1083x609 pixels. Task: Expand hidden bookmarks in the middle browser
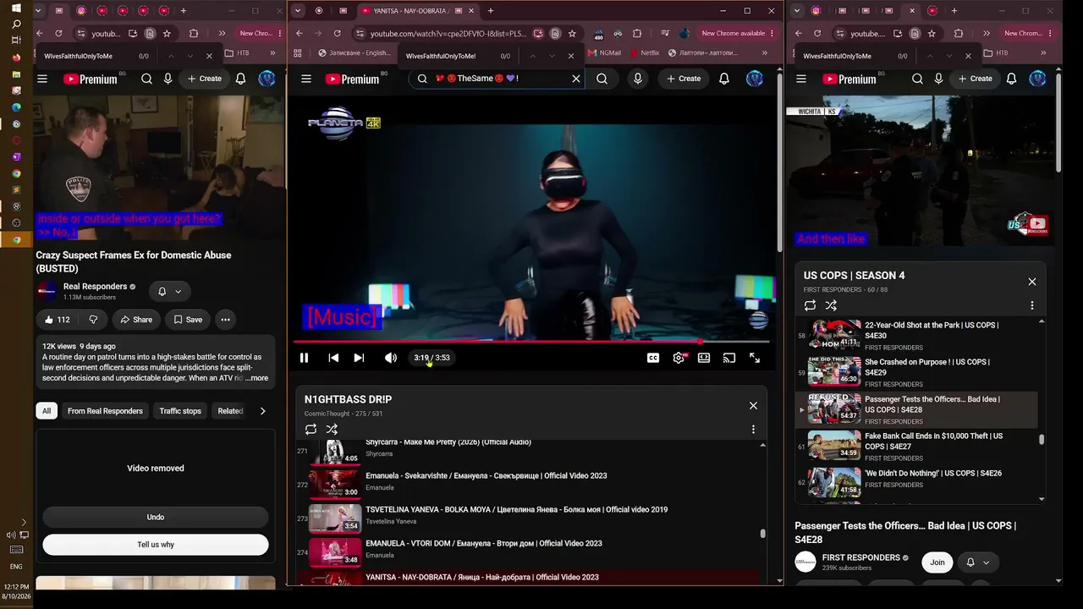(x=765, y=52)
